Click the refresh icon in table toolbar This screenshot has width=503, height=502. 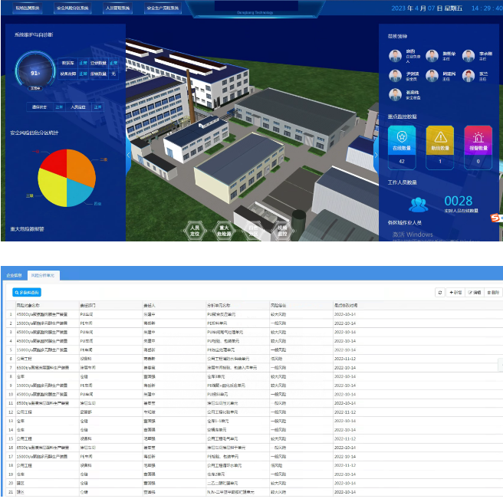tap(439, 292)
